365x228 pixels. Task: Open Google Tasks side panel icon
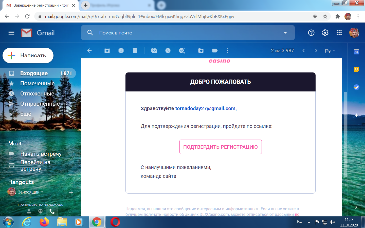[356, 87]
